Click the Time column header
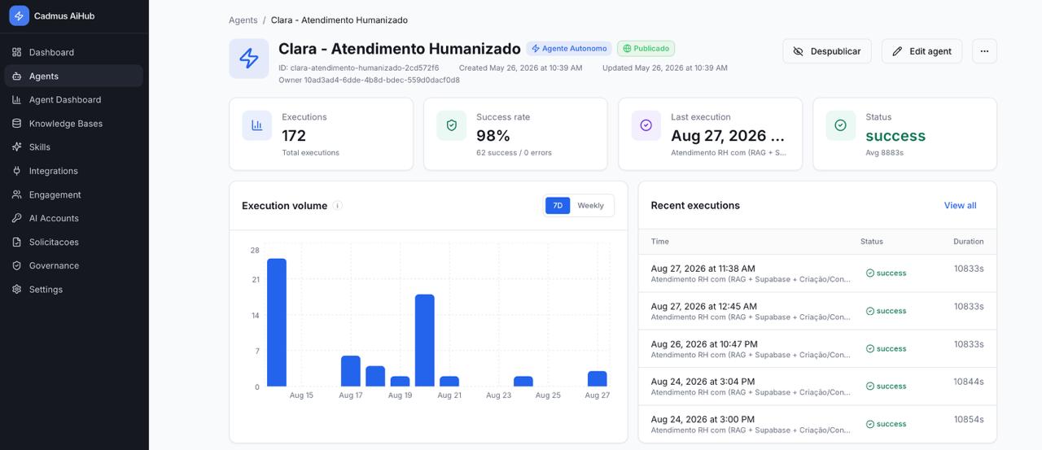The image size is (1042, 450). click(x=660, y=242)
